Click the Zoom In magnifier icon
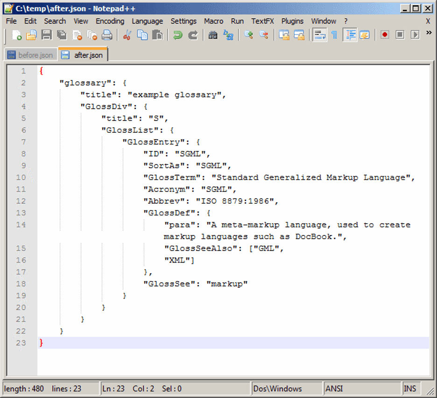 pos(248,35)
